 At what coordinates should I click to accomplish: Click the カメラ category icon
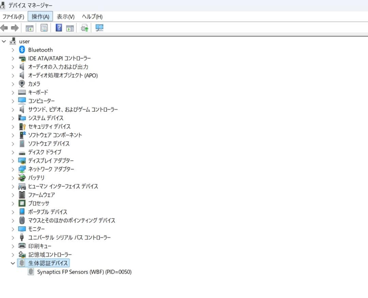click(x=22, y=84)
